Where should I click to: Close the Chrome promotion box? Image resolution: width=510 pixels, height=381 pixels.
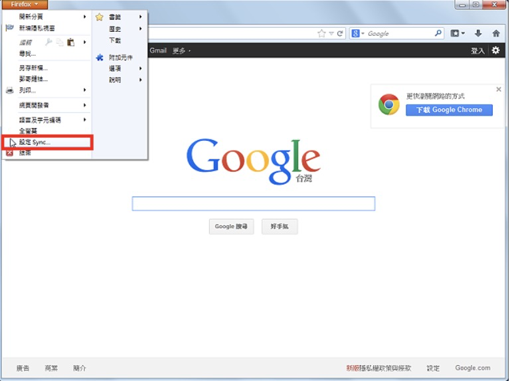point(499,89)
